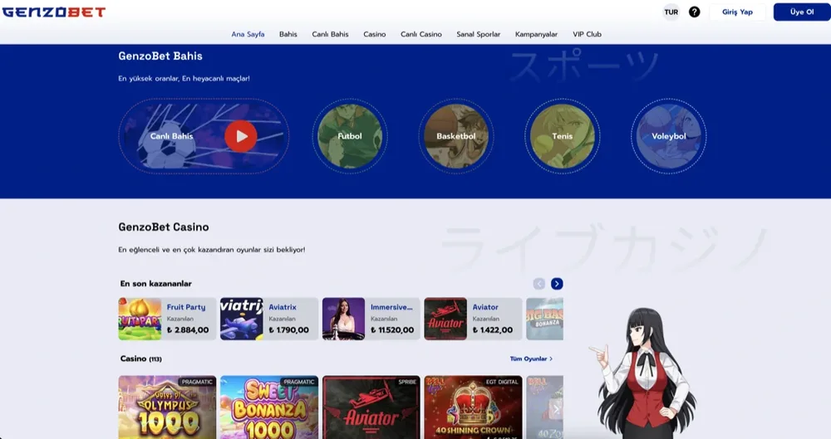Screen dimensions: 831x439
Task: Select the Tenis sport circle
Action: [563, 136]
